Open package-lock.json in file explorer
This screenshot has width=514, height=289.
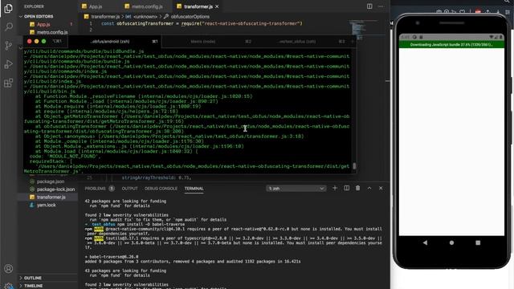[55, 189]
